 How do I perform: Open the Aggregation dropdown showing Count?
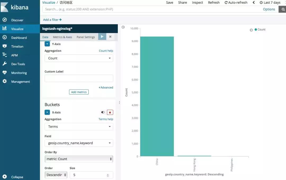point(79,58)
